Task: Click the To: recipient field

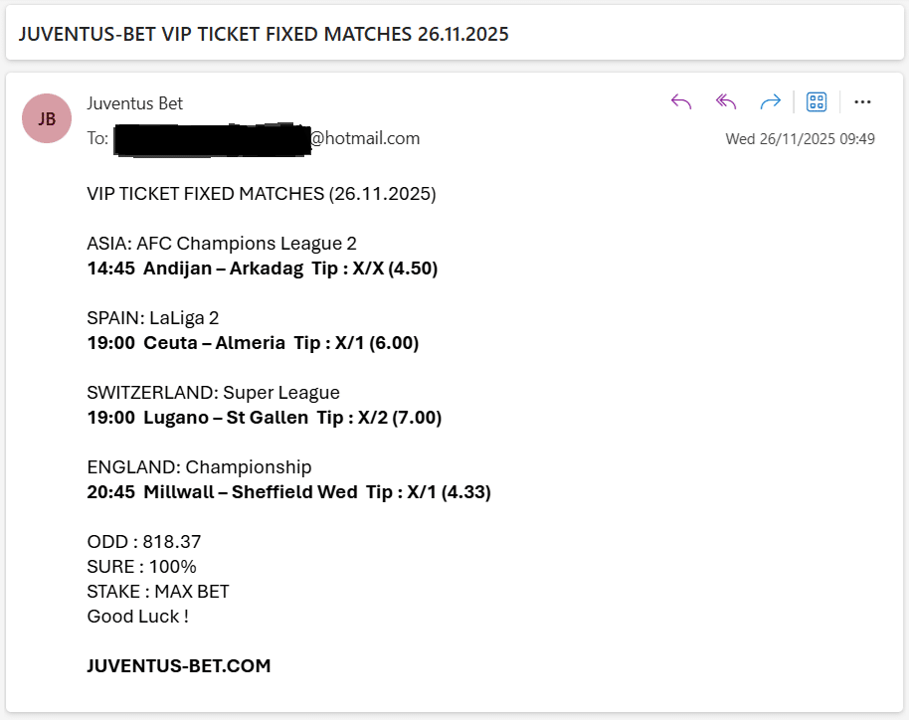Action: point(96,138)
